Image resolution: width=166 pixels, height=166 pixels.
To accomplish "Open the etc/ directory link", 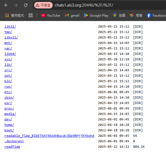I will [8, 92].
